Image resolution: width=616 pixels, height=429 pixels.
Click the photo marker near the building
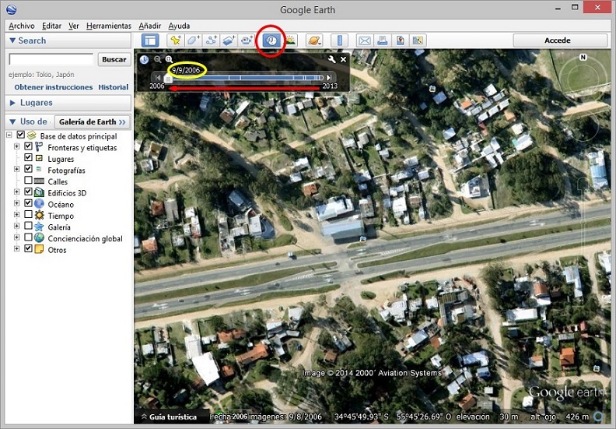[362, 239]
